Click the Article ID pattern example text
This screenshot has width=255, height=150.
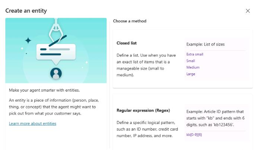point(215,118)
